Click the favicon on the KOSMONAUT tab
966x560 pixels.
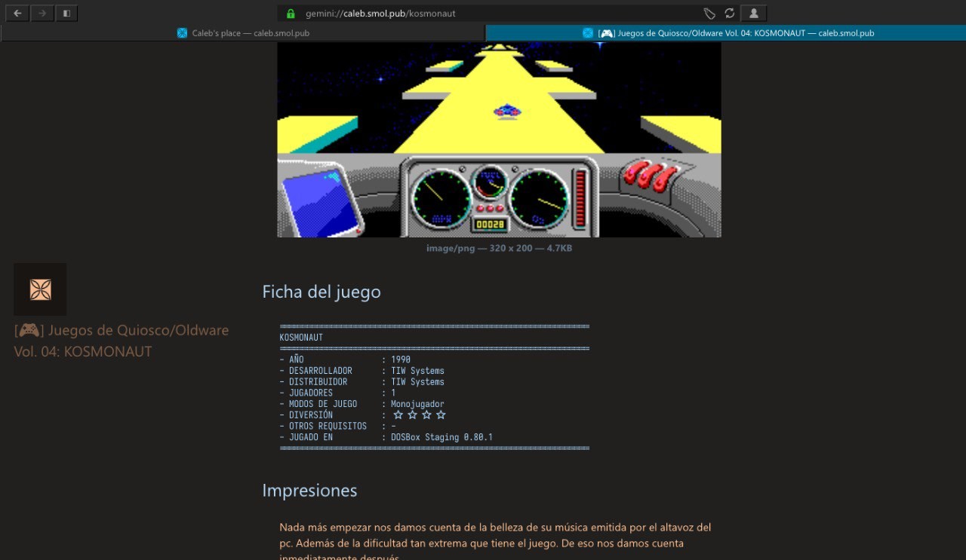[x=587, y=32]
